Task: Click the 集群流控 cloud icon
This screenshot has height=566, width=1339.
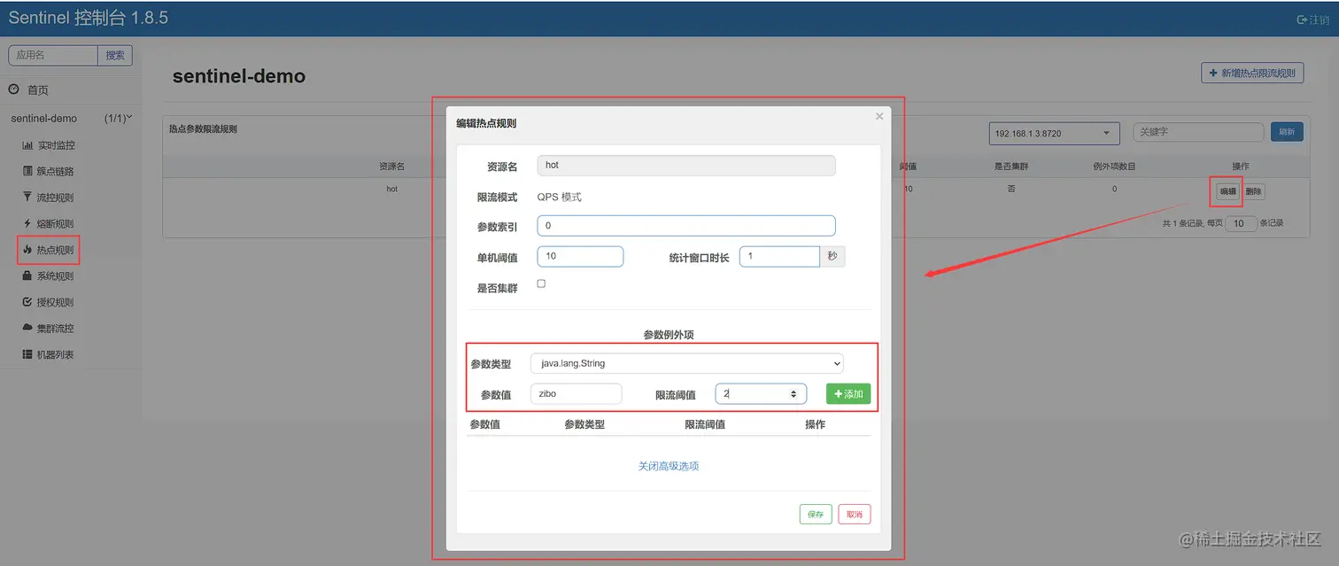Action: pyautogui.click(x=27, y=328)
